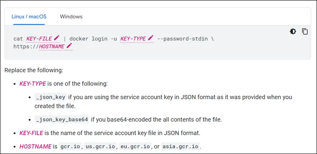
Task: Click the pencil icon beside KEY-FILE
Action: (57, 38)
